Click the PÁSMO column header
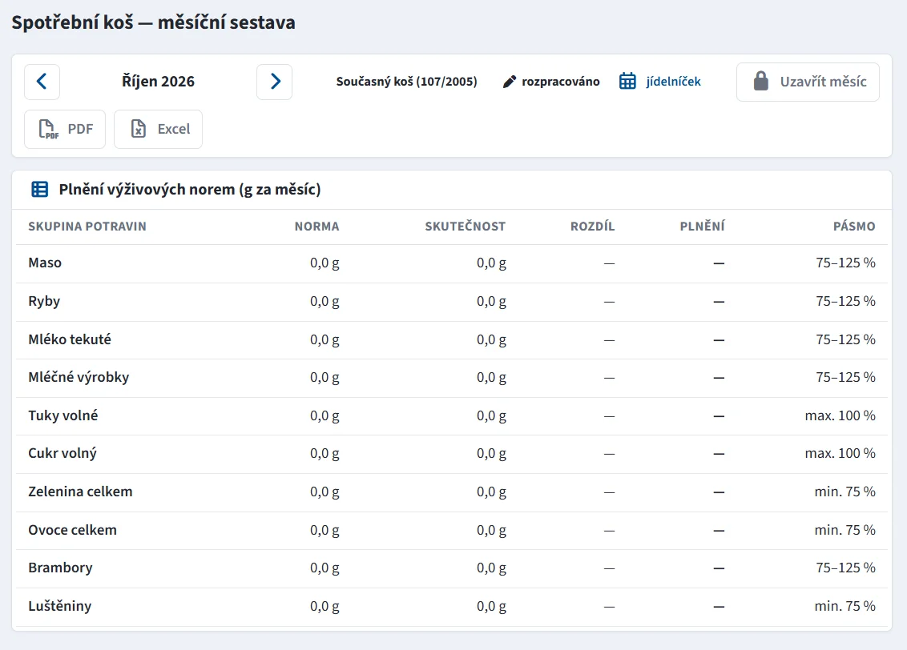 [854, 227]
